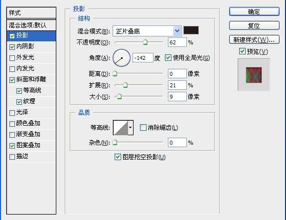The width and height of the screenshot is (286, 220).
Task: Toggle the 预览 preview checkbox
Action: pyautogui.click(x=242, y=51)
